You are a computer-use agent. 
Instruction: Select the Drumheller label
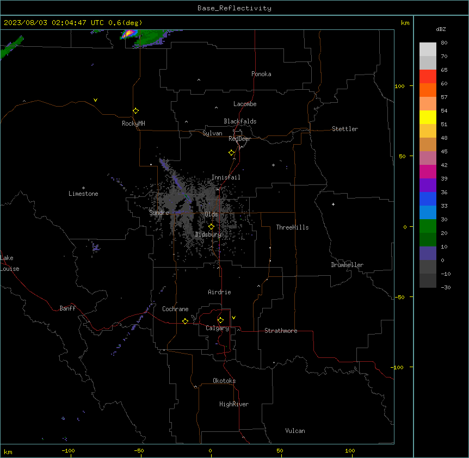tap(347, 265)
